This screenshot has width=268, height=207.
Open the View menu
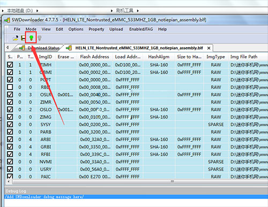pos(46,29)
